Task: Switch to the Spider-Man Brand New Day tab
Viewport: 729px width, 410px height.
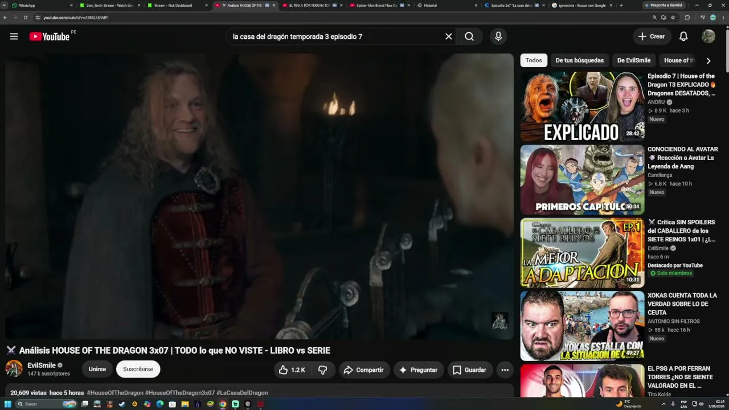Action: [x=379, y=5]
